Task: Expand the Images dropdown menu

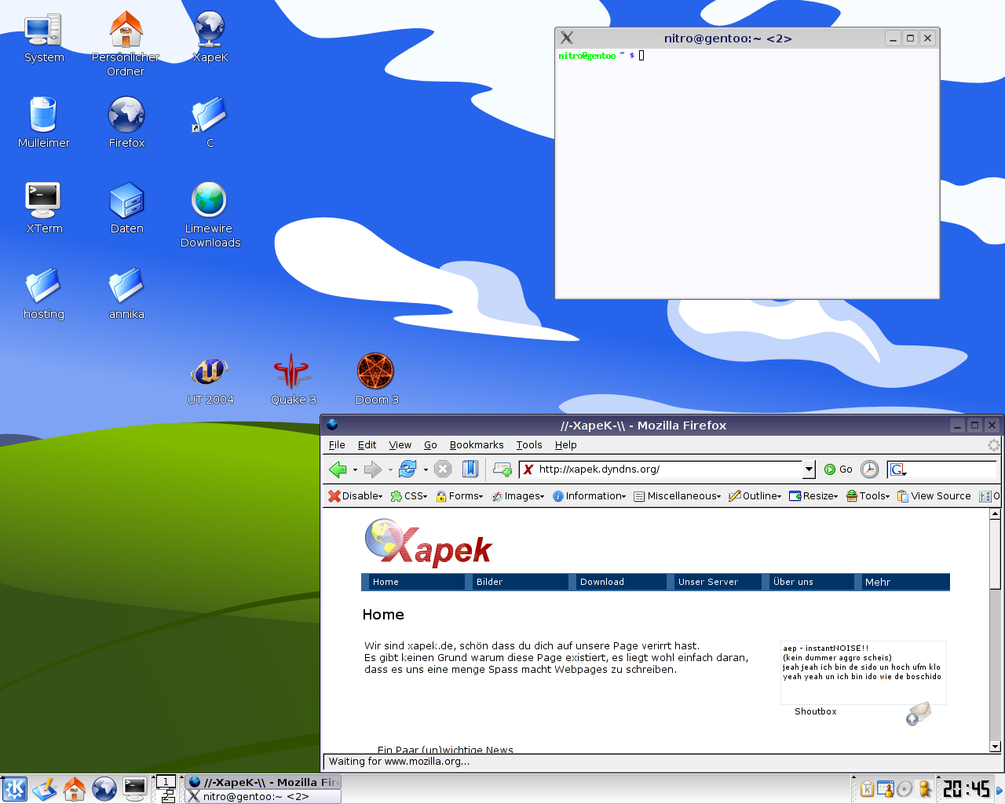Action: click(x=518, y=496)
